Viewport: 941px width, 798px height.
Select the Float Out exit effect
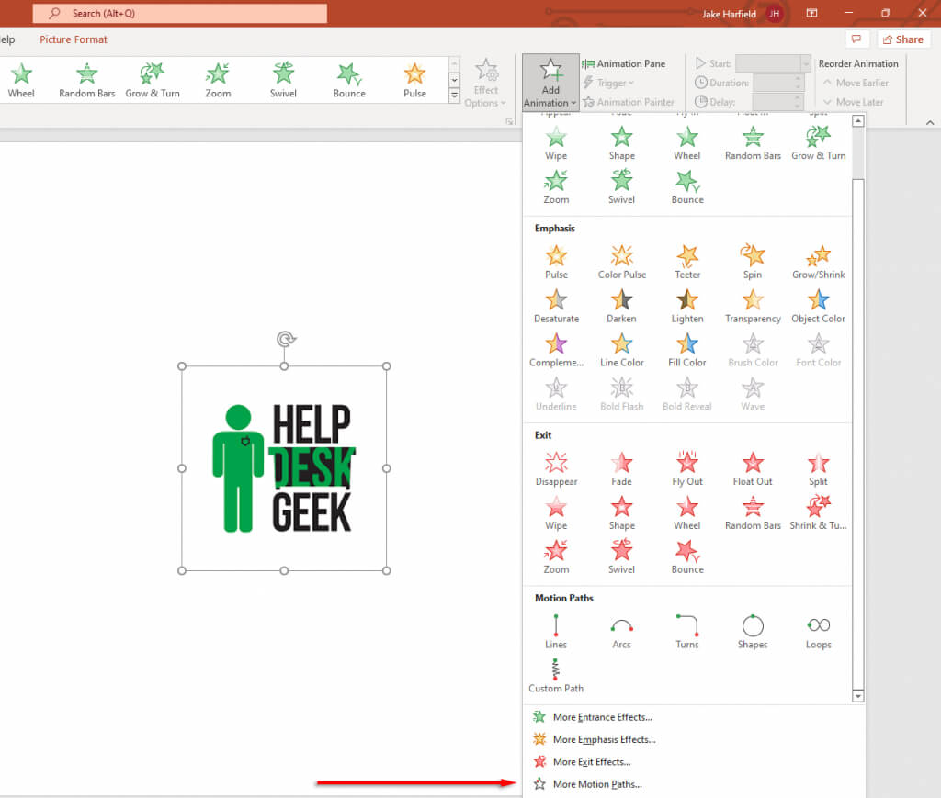pyautogui.click(x=753, y=469)
